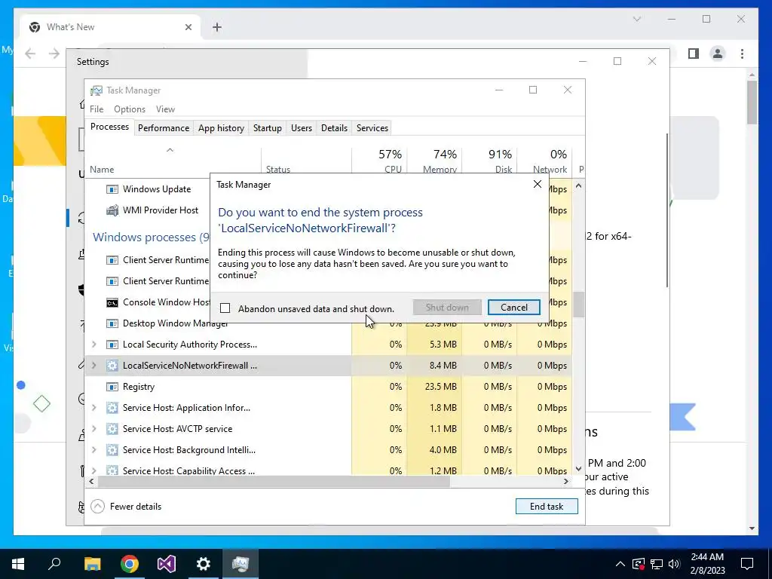Click Local Security Authority Process icon
The height and width of the screenshot is (579, 772).
tap(112, 344)
